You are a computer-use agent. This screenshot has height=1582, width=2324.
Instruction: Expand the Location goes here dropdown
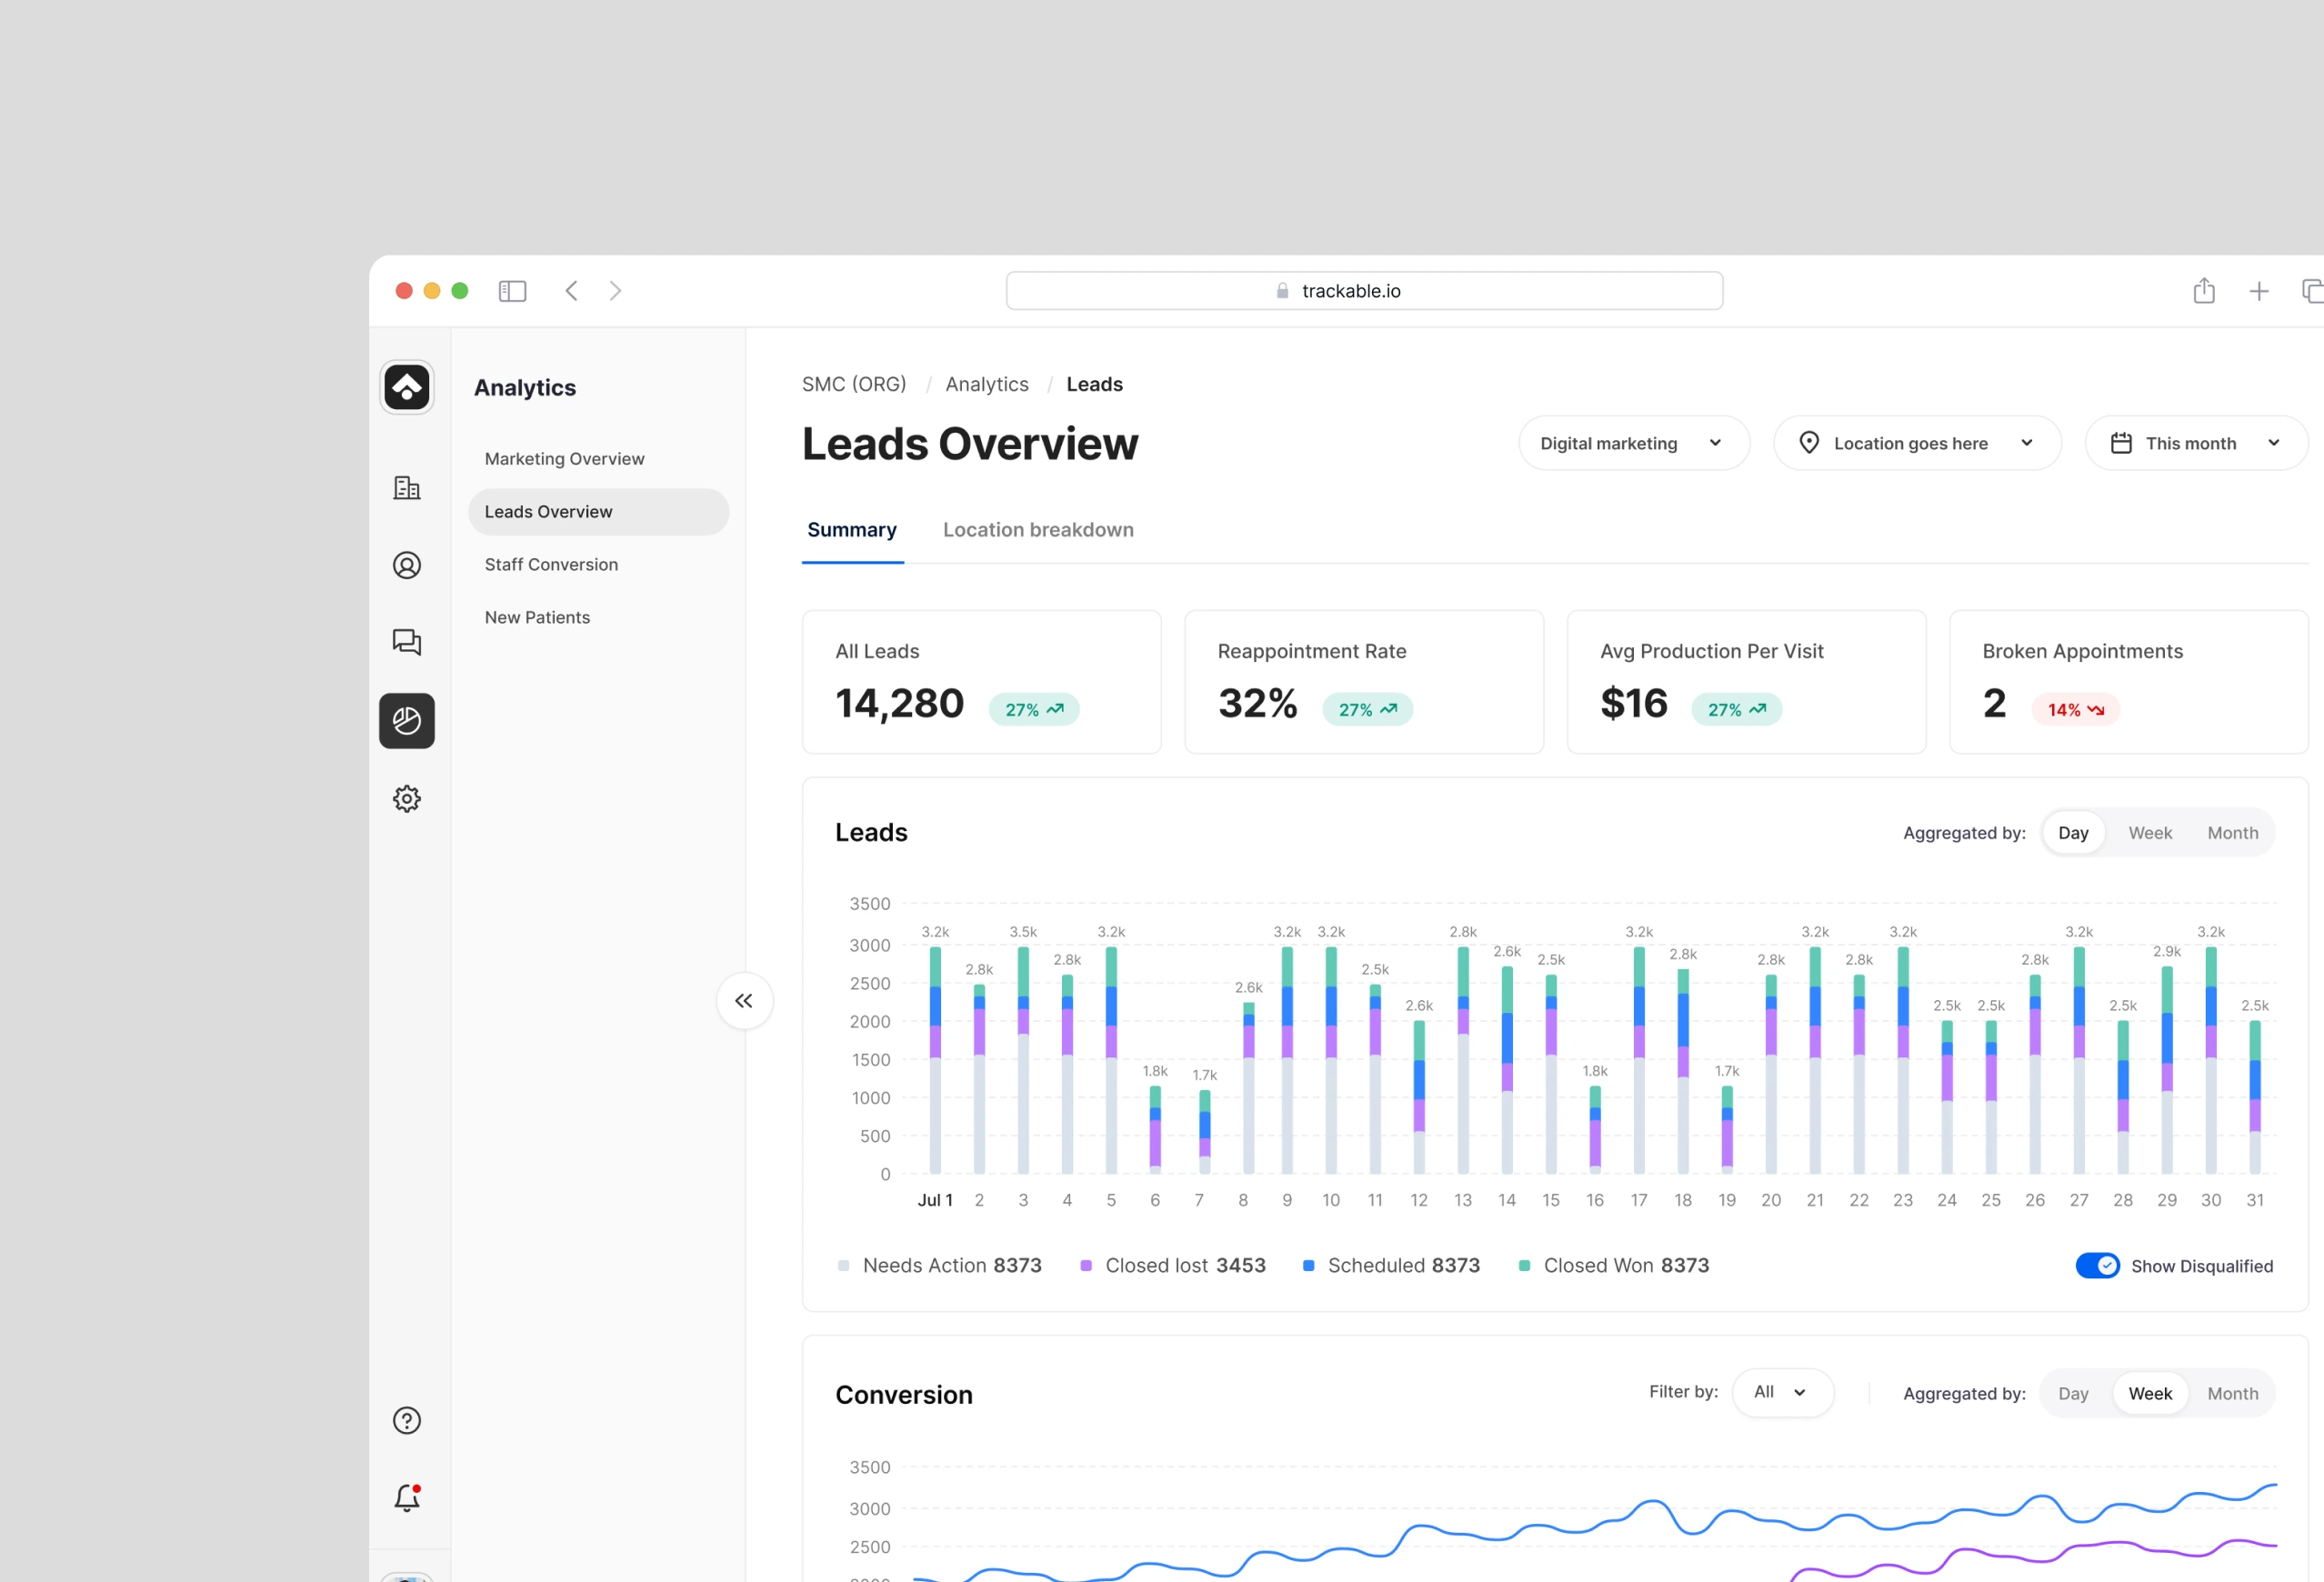1916,443
